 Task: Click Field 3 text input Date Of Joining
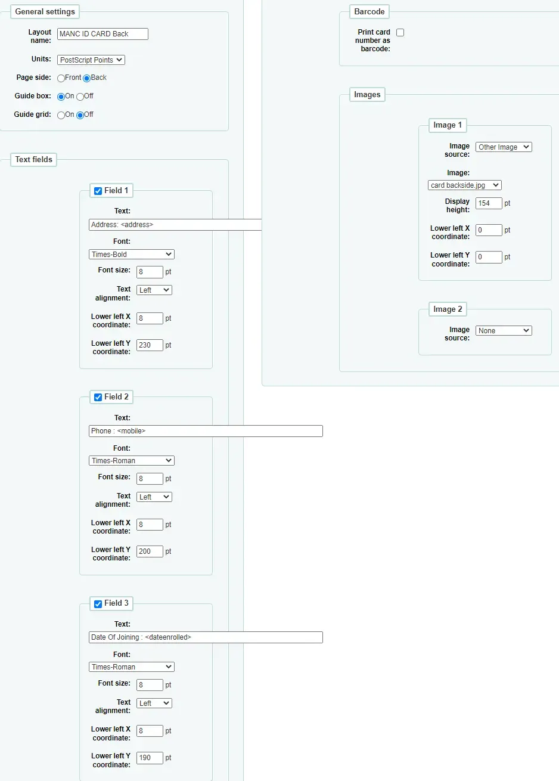click(206, 637)
